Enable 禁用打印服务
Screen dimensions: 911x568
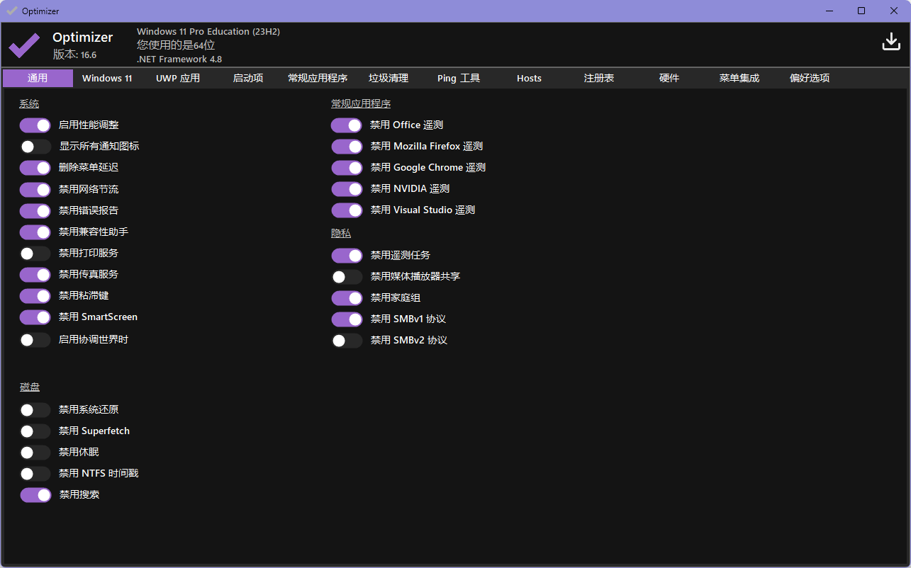click(x=35, y=254)
